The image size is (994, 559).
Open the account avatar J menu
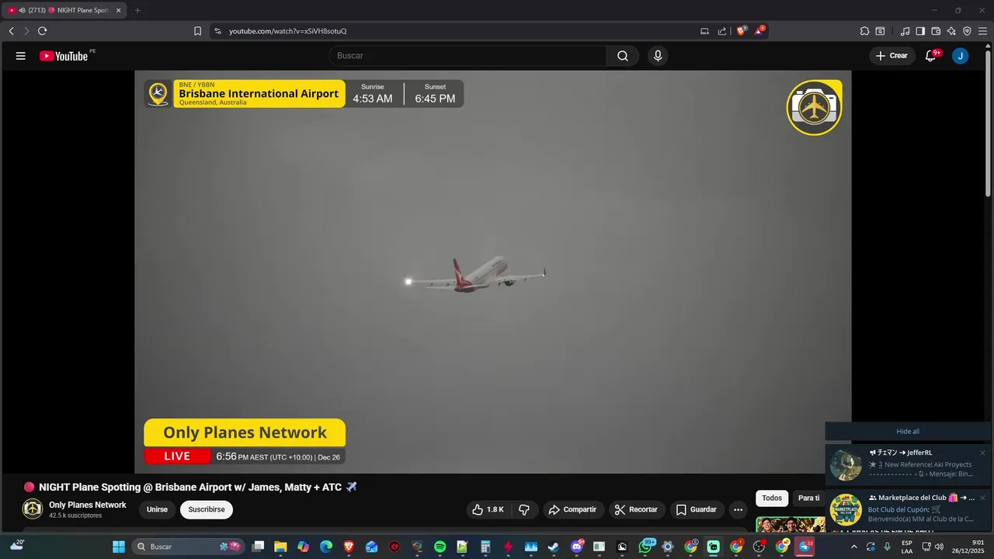961,56
